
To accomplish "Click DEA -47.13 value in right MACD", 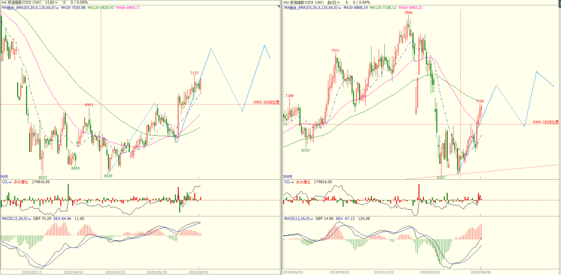I will (x=346, y=218).
